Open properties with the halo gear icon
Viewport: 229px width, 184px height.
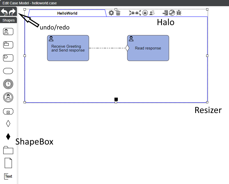click(x=111, y=13)
